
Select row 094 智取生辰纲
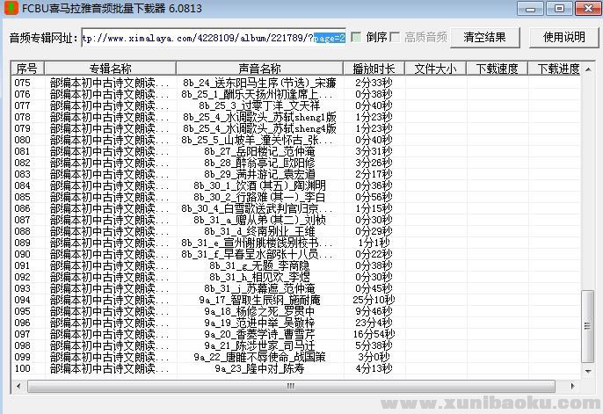click(x=259, y=300)
